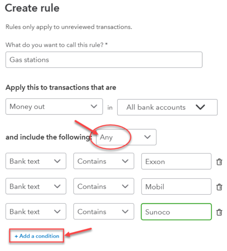Viewport: 227px width, 251px height.
Task: Open the Money out dropdown
Action: click(x=54, y=106)
